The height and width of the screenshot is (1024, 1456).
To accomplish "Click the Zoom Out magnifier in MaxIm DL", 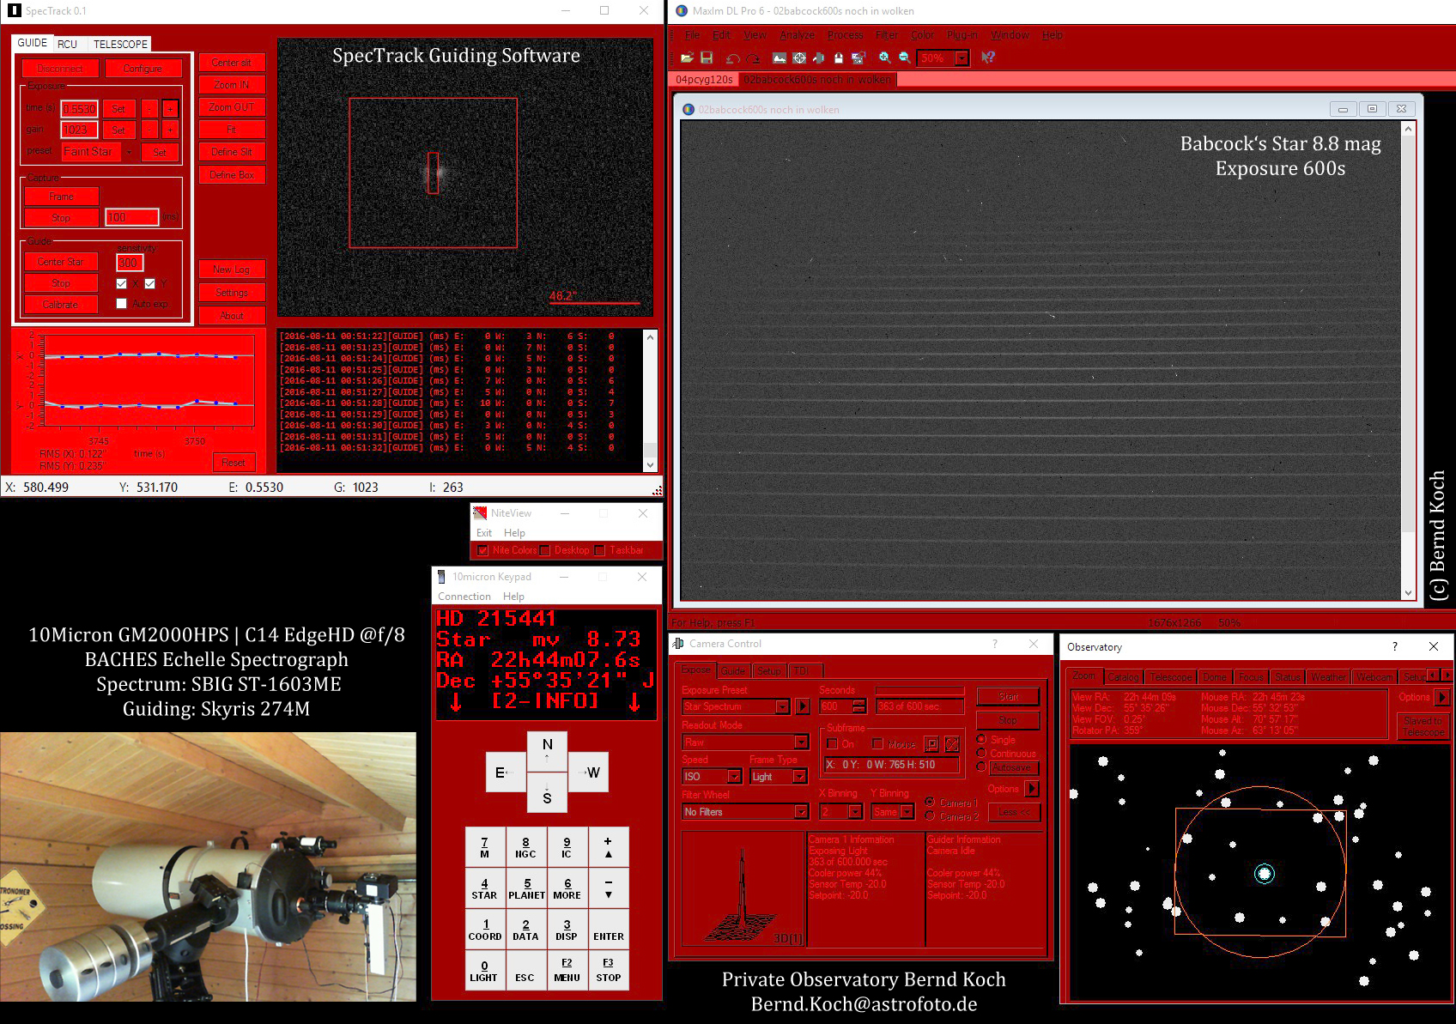I will [905, 58].
